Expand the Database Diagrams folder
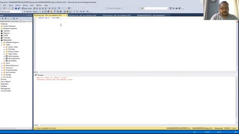The width and height of the screenshot is (239, 134). 2,42
